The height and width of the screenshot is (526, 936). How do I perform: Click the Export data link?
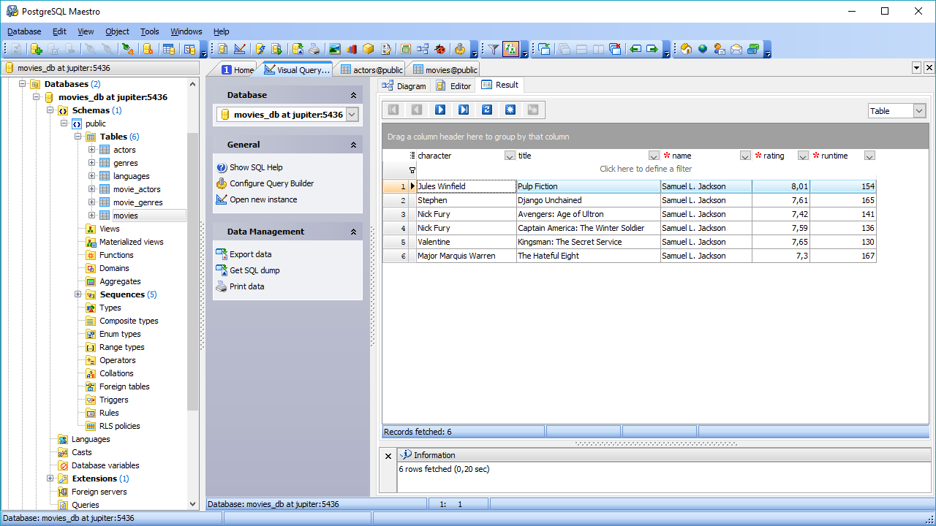click(x=250, y=254)
